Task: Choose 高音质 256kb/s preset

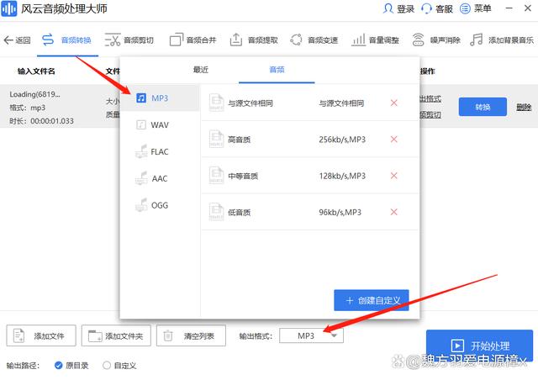Action: pyautogui.click(x=310, y=140)
